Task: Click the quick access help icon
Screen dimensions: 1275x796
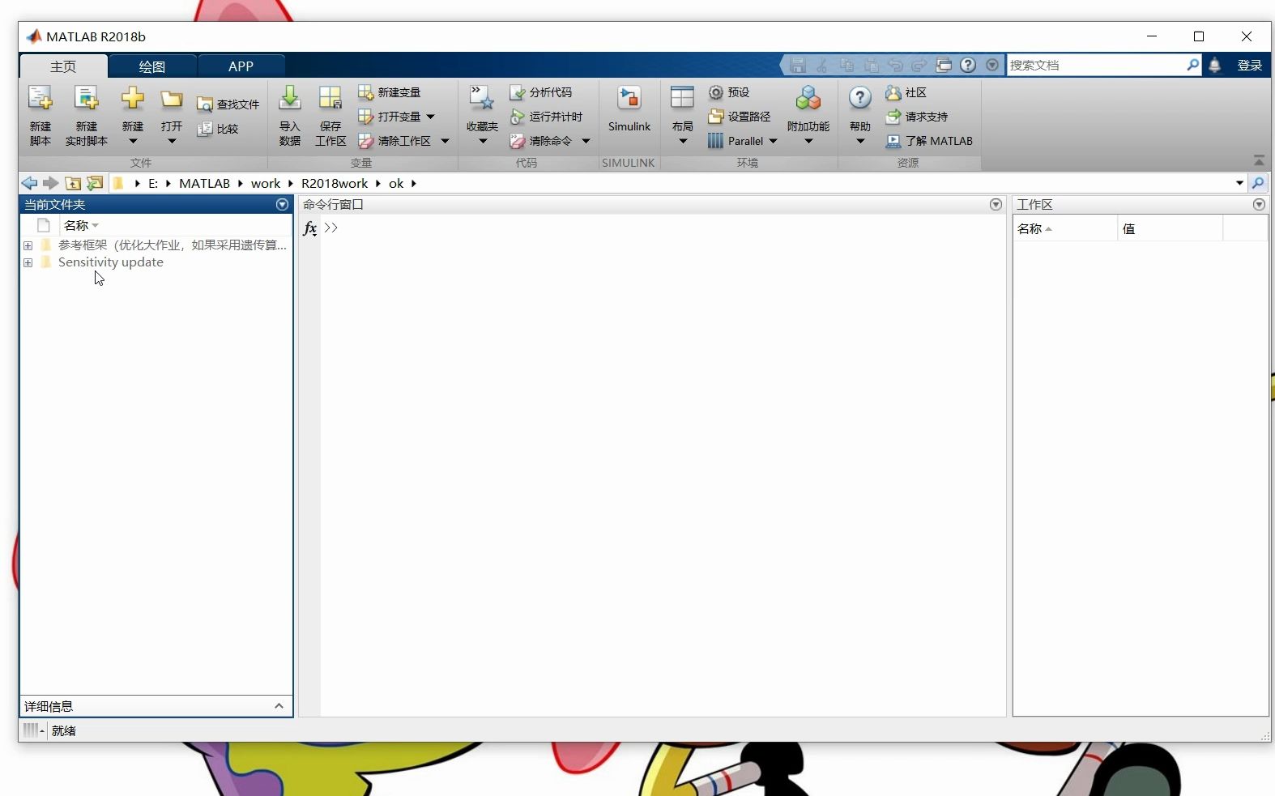Action: pos(968,65)
